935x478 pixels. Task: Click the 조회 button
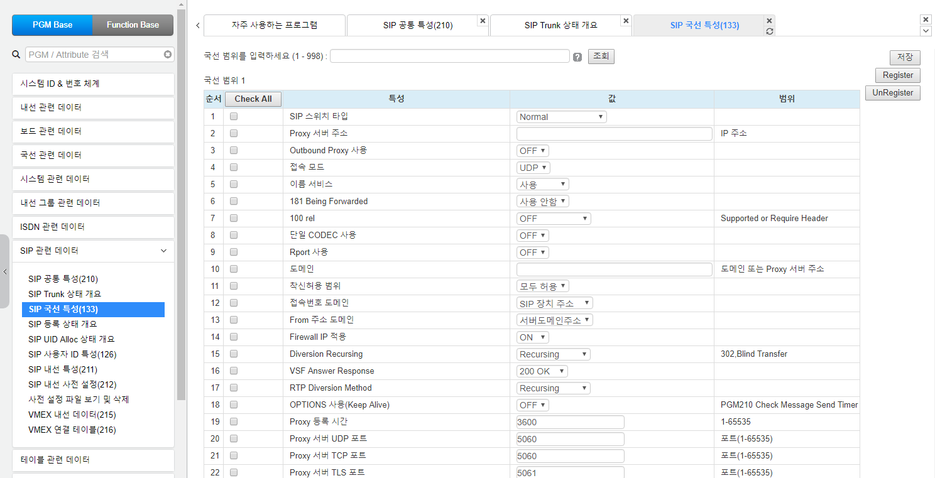(601, 57)
